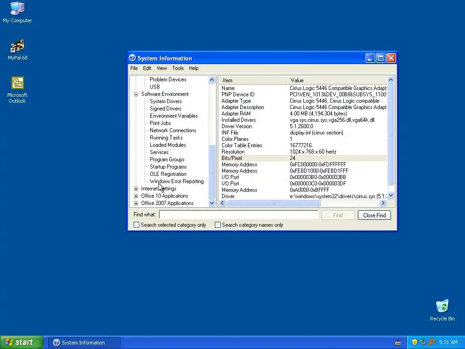
Task: Select Print Jobs tree item
Action: 160,123
